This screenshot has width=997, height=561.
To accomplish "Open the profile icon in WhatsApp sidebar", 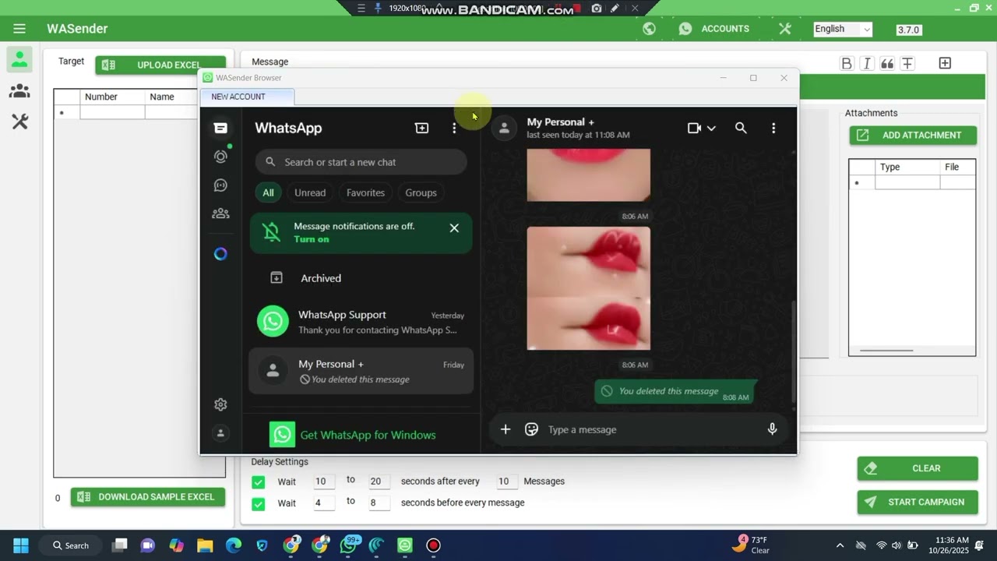I will point(220,433).
